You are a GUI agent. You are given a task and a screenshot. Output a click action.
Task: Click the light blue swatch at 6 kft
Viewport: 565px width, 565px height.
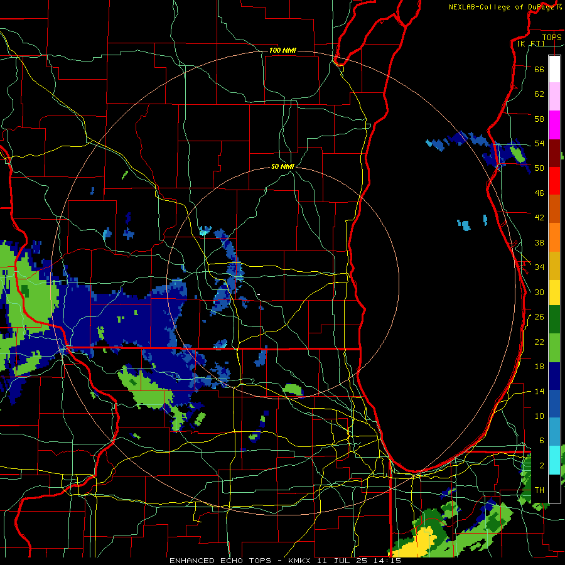[x=554, y=432]
